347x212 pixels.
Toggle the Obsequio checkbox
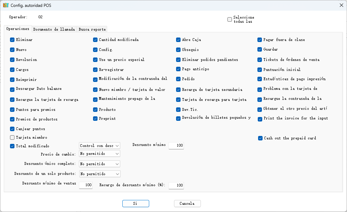tap(178, 50)
